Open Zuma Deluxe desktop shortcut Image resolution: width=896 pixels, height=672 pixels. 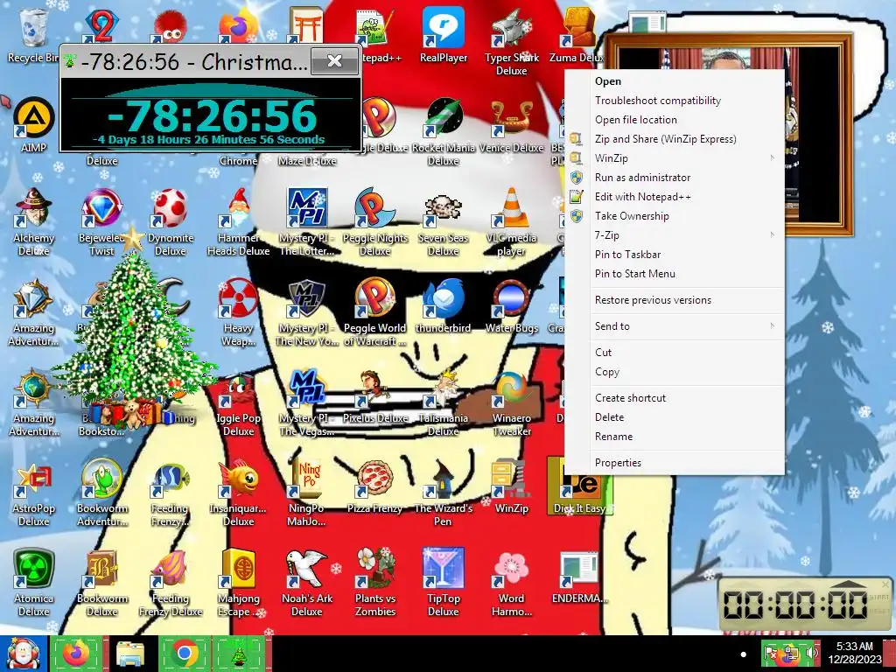tap(578, 34)
